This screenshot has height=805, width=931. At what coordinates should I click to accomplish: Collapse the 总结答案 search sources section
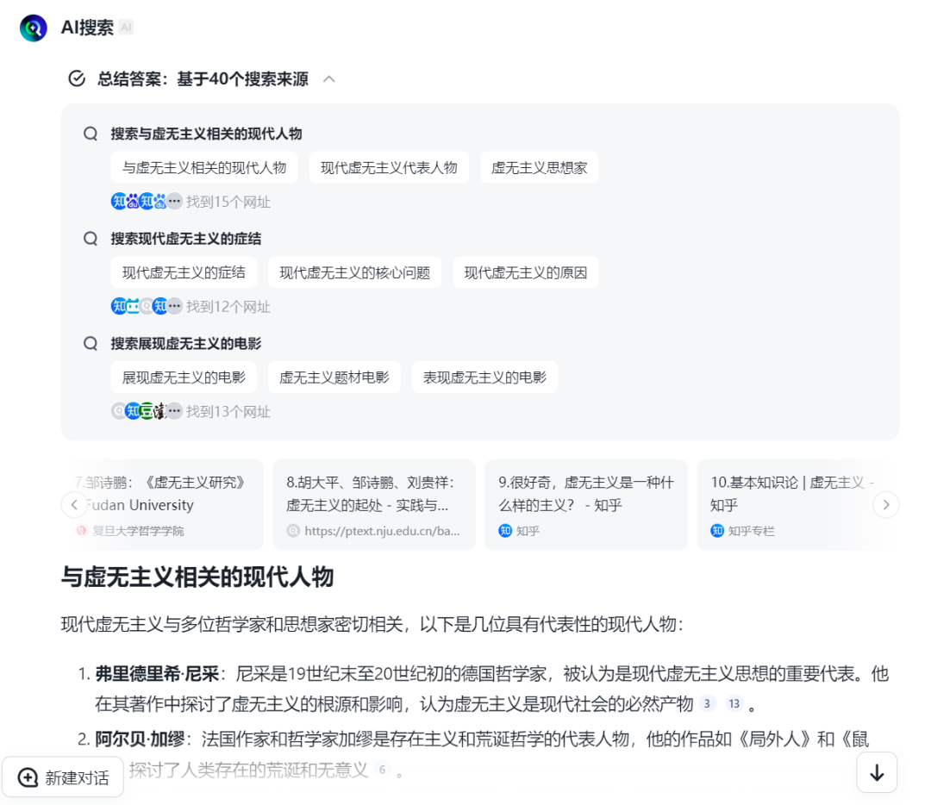[329, 79]
